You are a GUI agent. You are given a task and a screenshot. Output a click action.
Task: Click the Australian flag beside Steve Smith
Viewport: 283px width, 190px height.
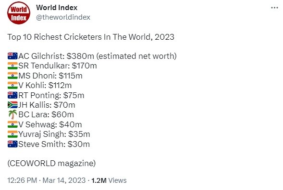(x=12, y=144)
